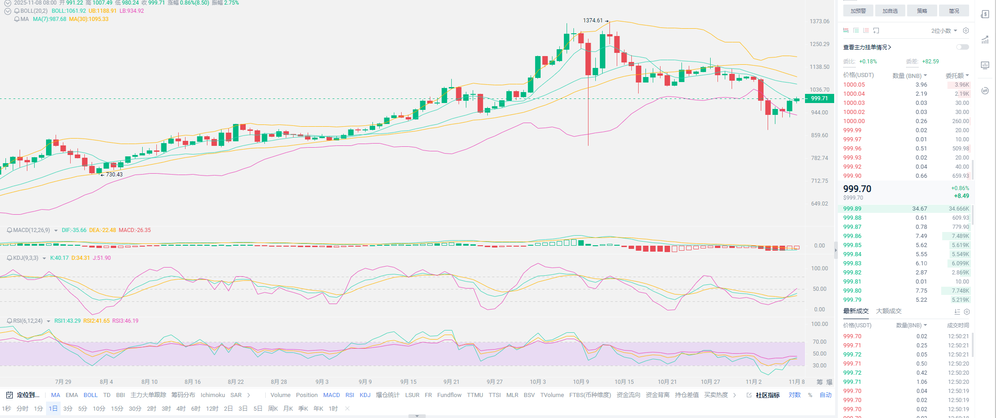Click the 加自选 button
Screen dimensions: 996x418
tap(890, 11)
